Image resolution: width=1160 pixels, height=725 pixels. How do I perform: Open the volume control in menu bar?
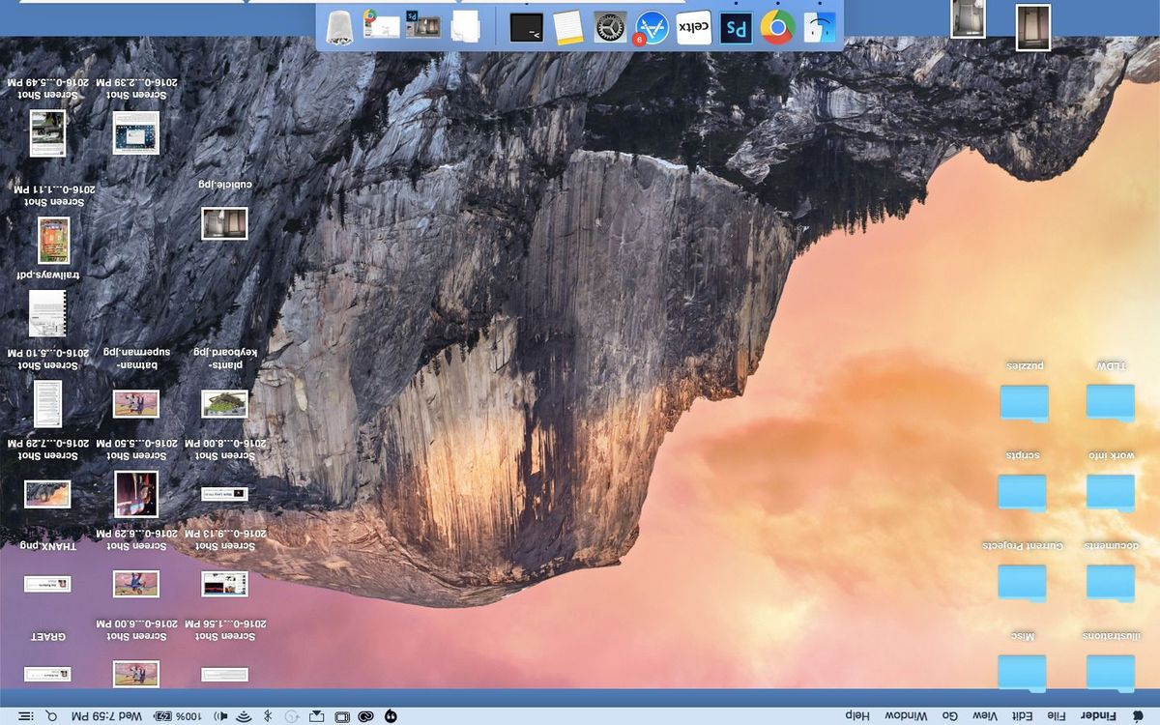click(219, 716)
